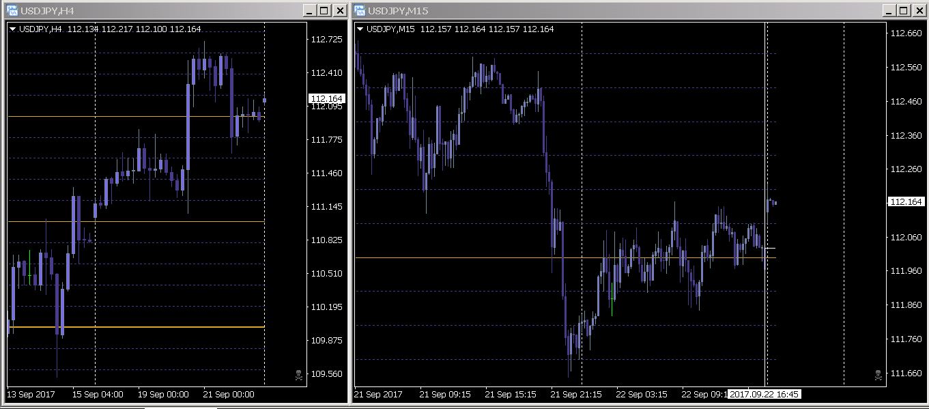Click price level 111.760 on M15 axis
Viewport: 929px width, 409px height.
pyautogui.click(x=906, y=339)
